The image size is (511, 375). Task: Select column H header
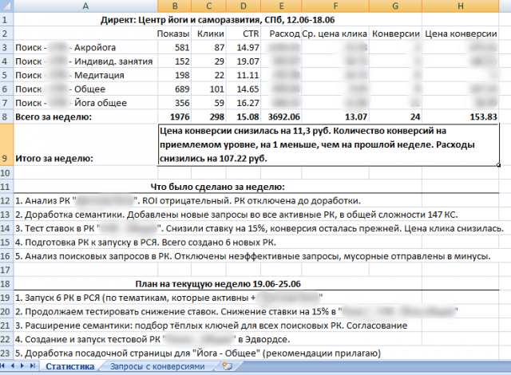(x=460, y=6)
